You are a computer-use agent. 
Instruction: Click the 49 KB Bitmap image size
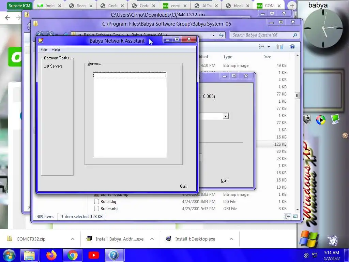pyautogui.click(x=281, y=65)
